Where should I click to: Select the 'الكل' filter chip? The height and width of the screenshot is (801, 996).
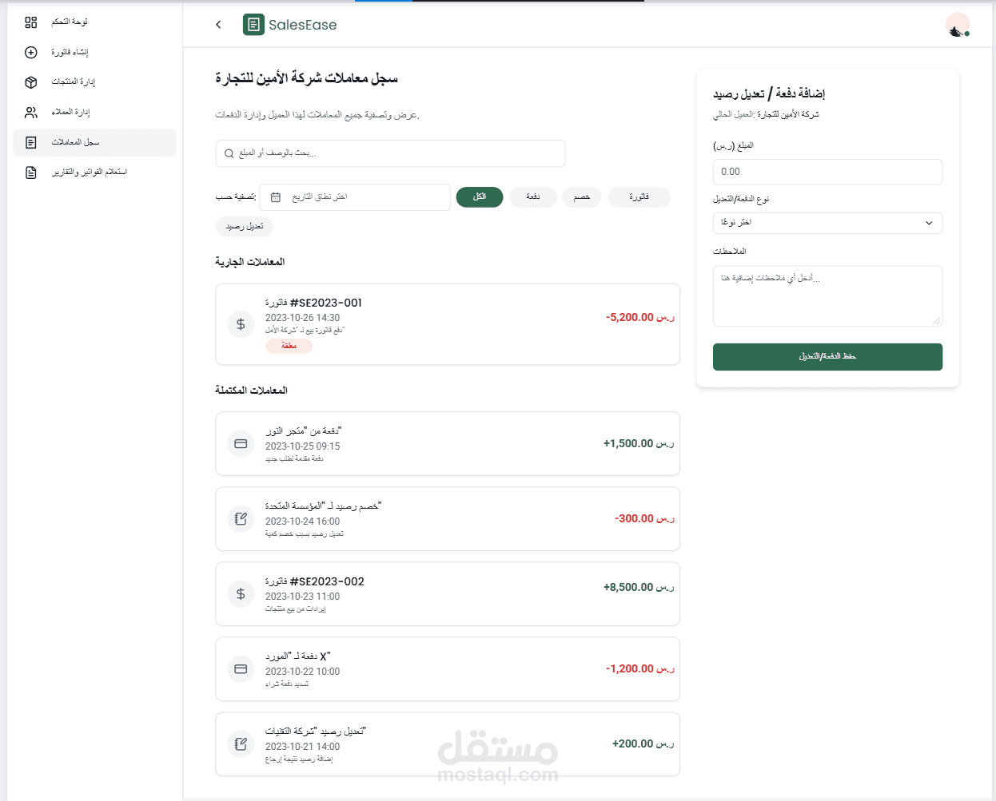[480, 197]
